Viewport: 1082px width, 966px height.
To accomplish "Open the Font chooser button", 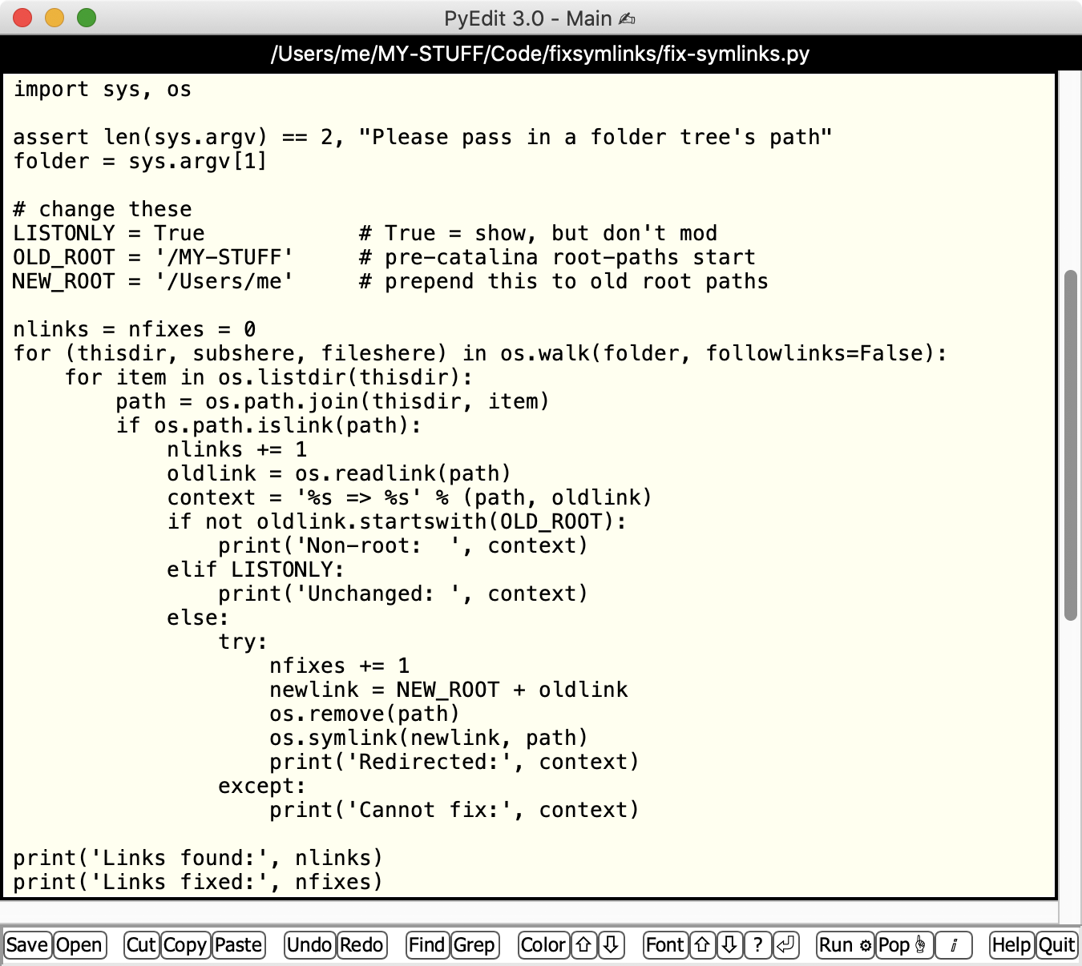I will coord(665,945).
